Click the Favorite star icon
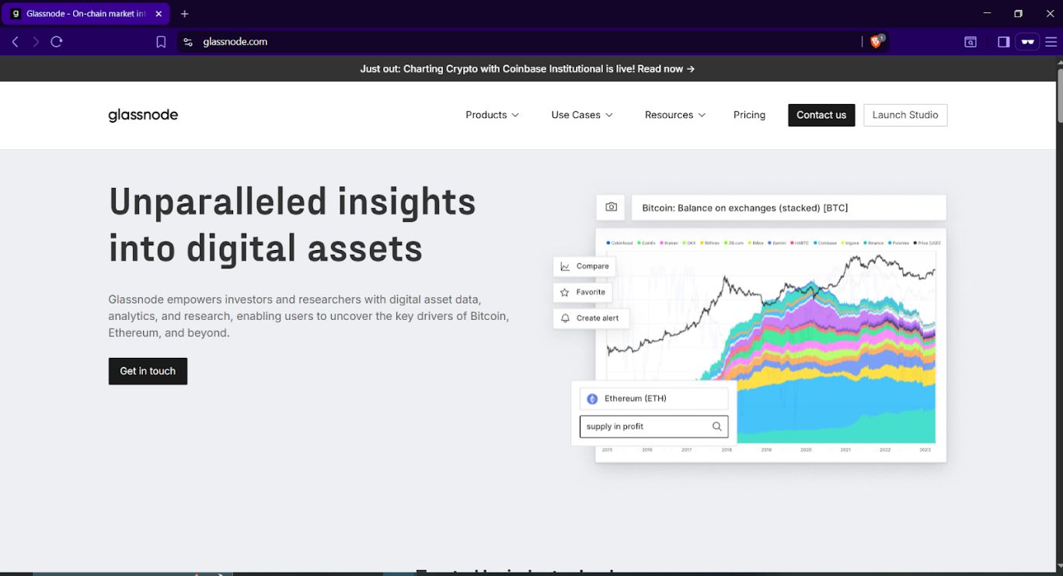 [565, 293]
